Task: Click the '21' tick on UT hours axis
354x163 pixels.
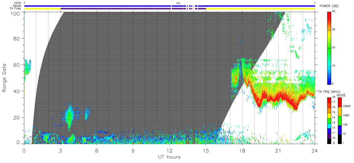Action: (x=278, y=151)
